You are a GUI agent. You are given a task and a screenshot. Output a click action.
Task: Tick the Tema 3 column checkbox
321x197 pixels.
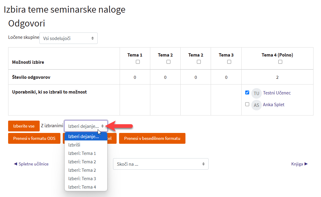[229, 62]
